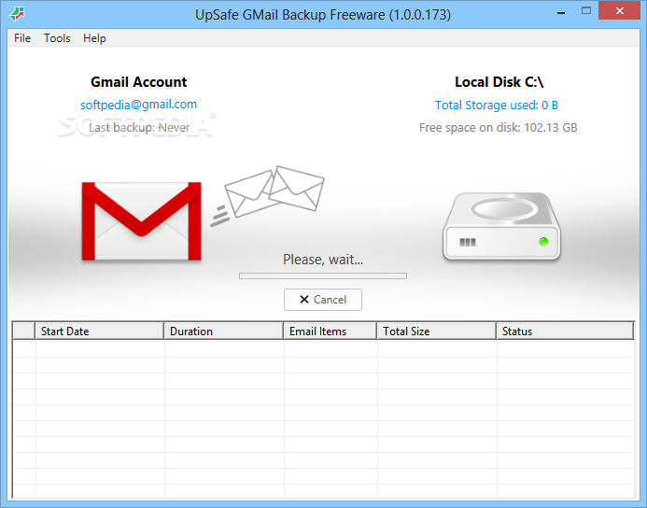Click the Local Disk C:\ heading
The image size is (647, 508).
(x=499, y=81)
